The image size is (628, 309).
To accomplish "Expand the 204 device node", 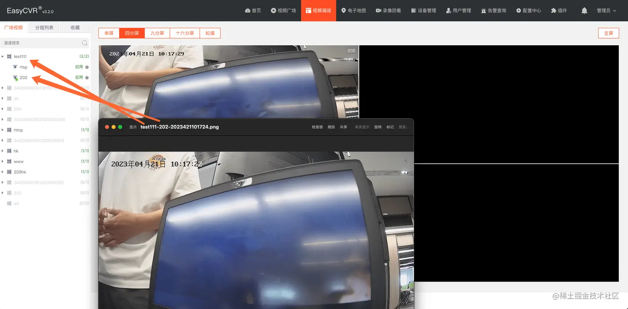I will point(2,109).
